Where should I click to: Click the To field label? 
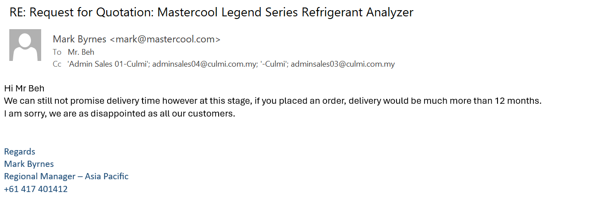(57, 52)
